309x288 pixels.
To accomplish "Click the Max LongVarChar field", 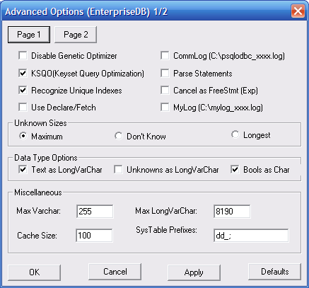I will 232,212.
